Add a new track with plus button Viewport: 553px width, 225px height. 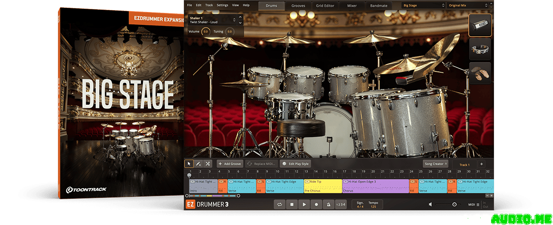pyautogui.click(x=482, y=164)
